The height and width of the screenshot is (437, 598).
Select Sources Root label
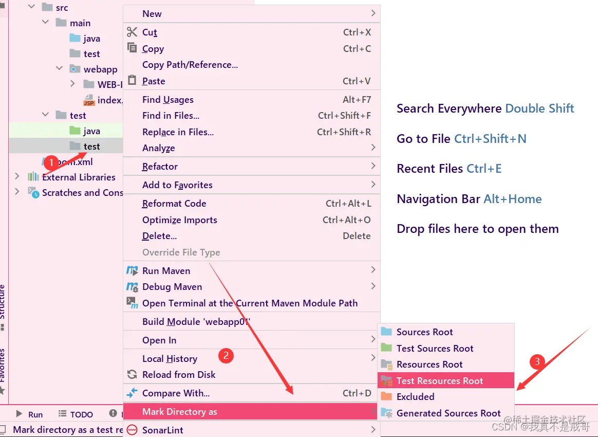424,332
